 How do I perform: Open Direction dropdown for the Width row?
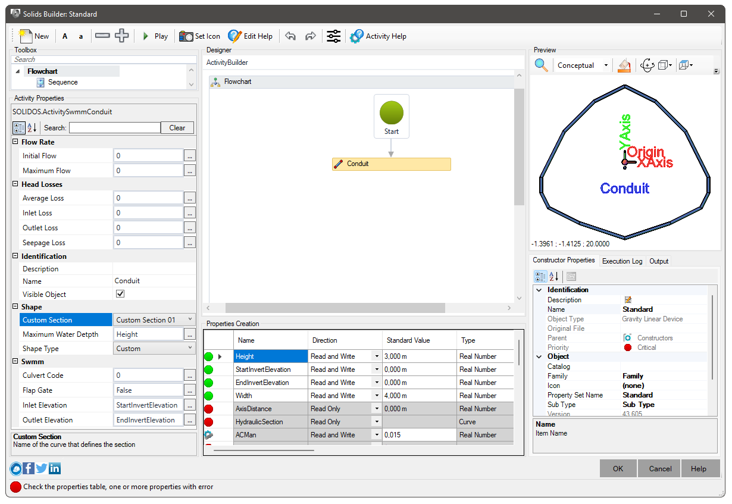point(377,396)
